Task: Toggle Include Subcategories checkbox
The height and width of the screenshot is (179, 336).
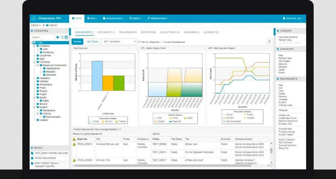Action: [x=162, y=42]
